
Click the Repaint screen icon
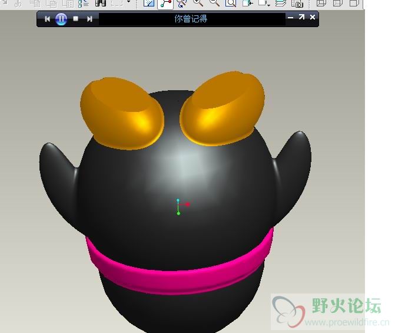149,4
